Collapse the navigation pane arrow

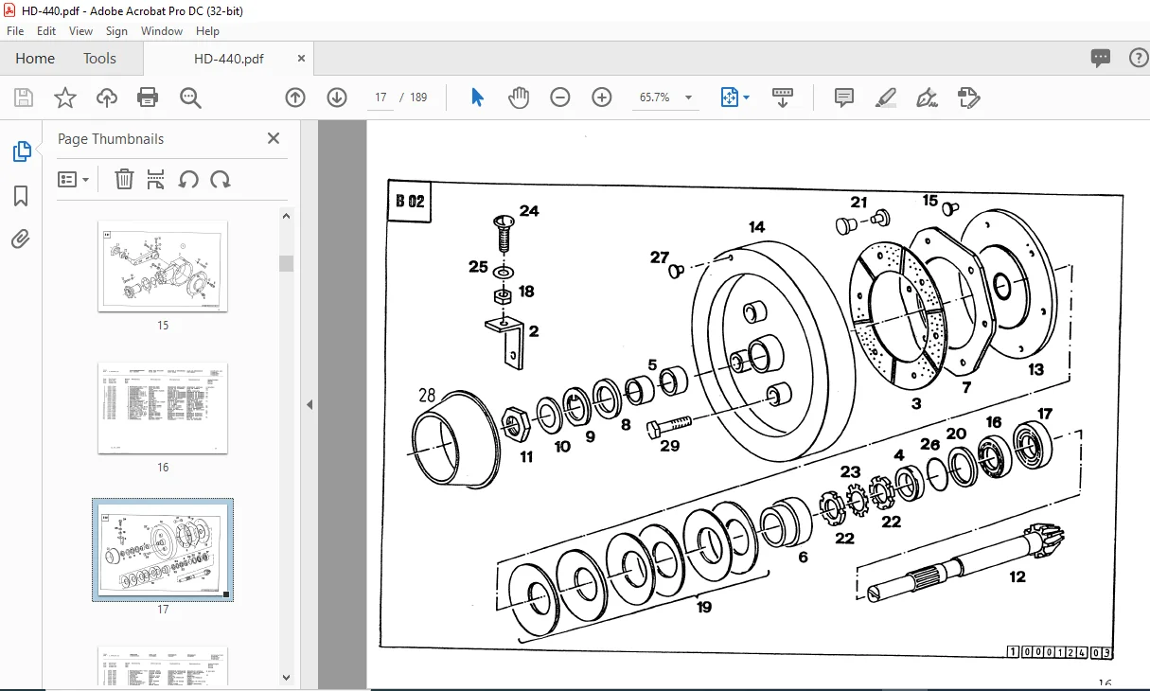(x=310, y=404)
